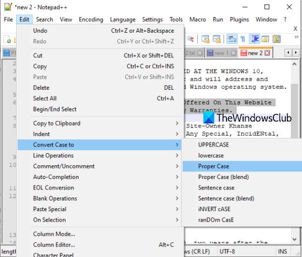Viewport: 302px width, 257px height.
Task: Choose Column Editor... entry
Action: [99, 245]
